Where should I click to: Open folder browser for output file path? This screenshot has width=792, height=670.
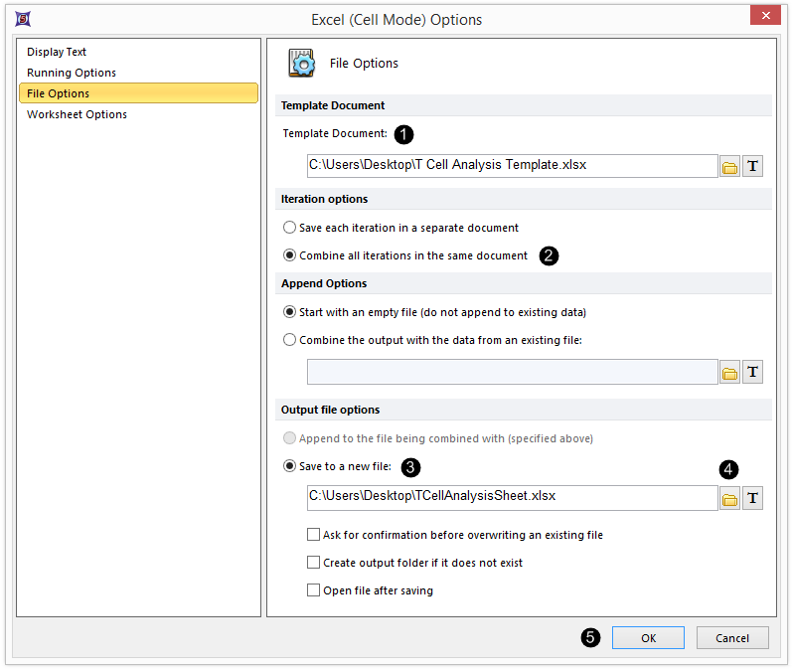729,498
